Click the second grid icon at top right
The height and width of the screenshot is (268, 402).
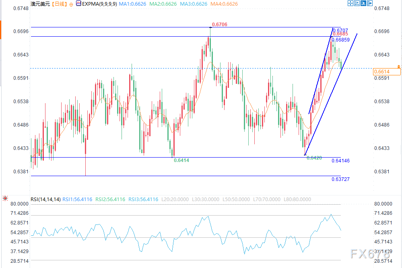click(357, 3)
